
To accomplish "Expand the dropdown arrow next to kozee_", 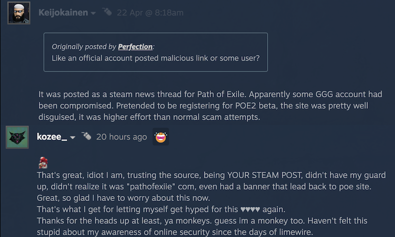I will (73, 138).
